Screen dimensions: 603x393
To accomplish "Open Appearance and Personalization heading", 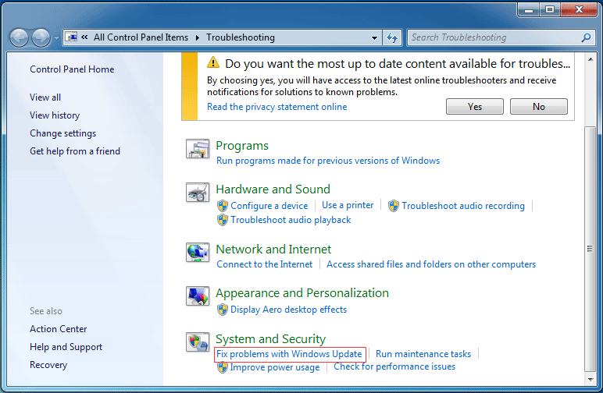I will (x=301, y=293).
